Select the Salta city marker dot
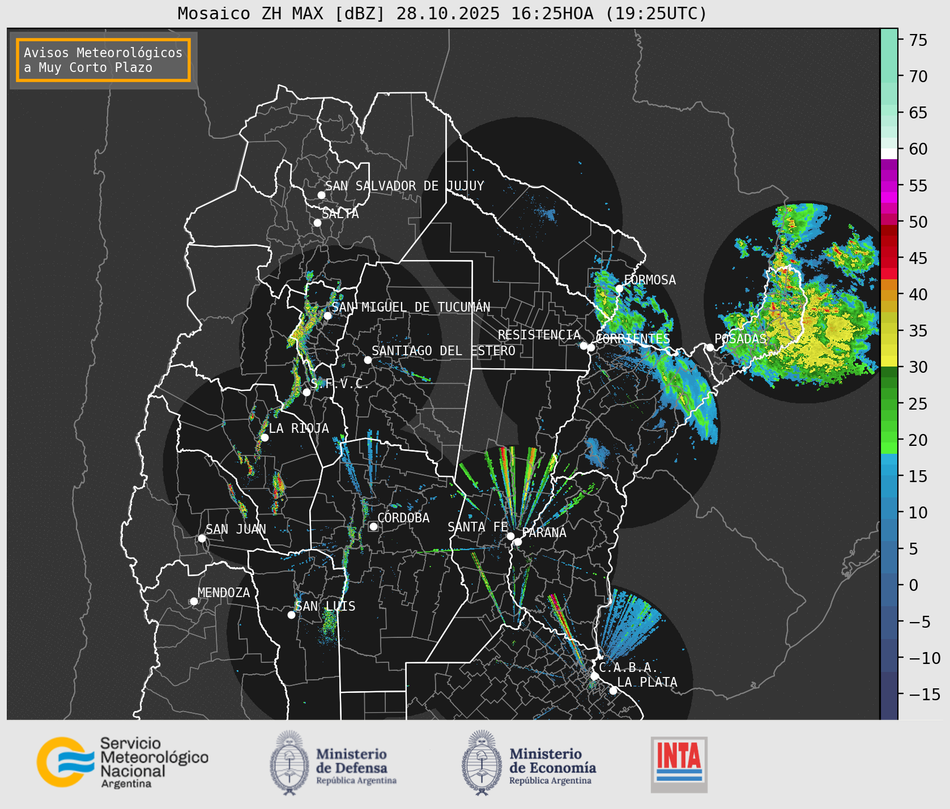Viewport: 950px width, 809px height. click(317, 223)
